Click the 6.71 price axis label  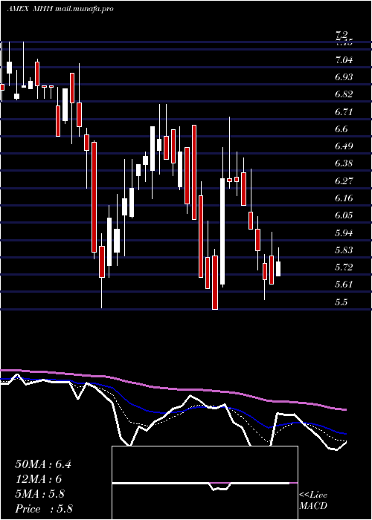coord(344,111)
